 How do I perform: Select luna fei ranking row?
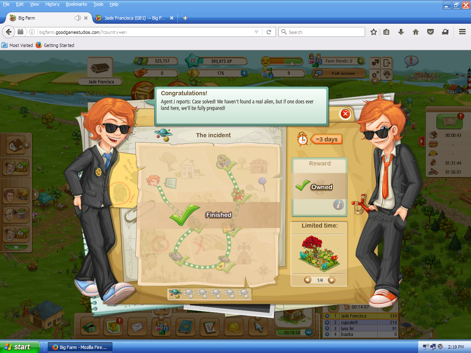tap(361, 328)
